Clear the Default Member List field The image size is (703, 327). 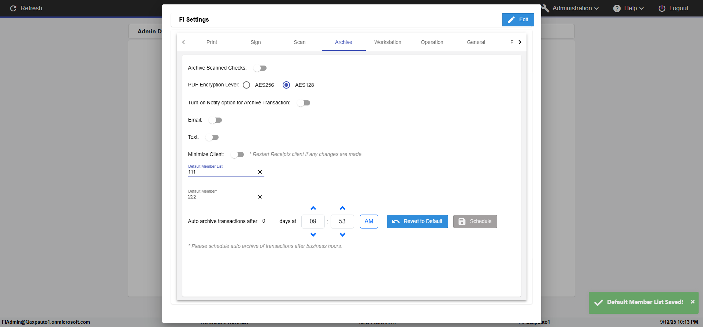coord(260,172)
